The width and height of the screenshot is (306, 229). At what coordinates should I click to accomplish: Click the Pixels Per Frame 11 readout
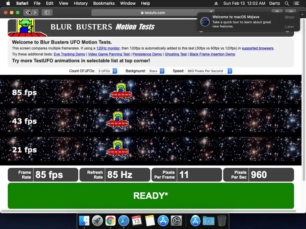click(186, 175)
